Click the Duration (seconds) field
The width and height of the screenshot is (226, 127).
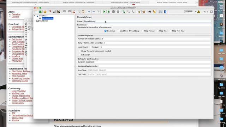(x=153, y=62)
